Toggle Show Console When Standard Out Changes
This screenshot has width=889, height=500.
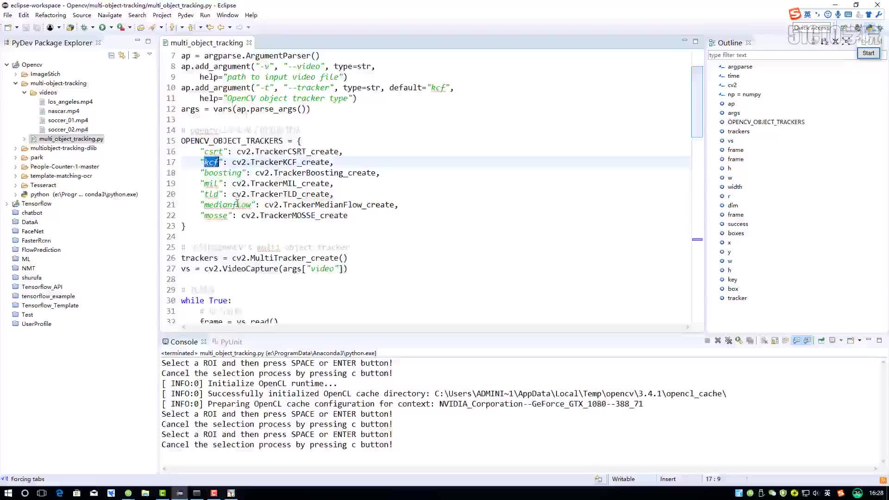[x=796, y=340]
